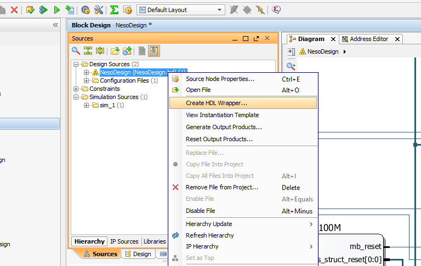Image resolution: width=421 pixels, height=266 pixels.
Task: Click the Disable File menu option
Action: tap(201, 211)
